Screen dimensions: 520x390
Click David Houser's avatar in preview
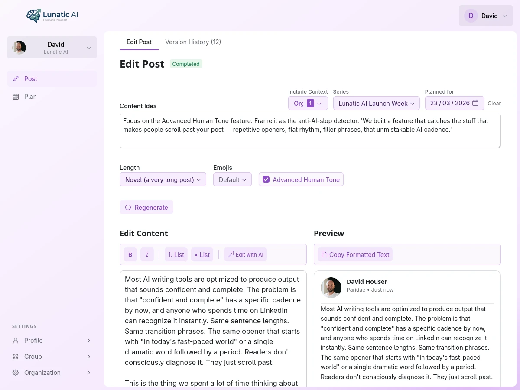(331, 288)
